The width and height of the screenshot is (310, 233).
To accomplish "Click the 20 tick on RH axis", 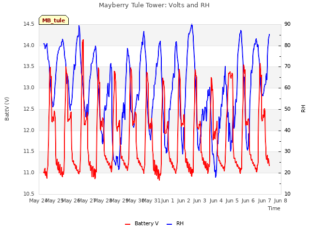I will [287, 173].
